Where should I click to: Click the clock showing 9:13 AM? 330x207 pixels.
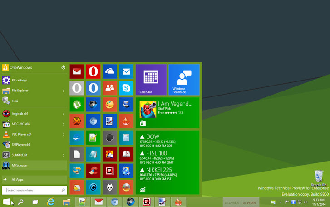pos(318,202)
